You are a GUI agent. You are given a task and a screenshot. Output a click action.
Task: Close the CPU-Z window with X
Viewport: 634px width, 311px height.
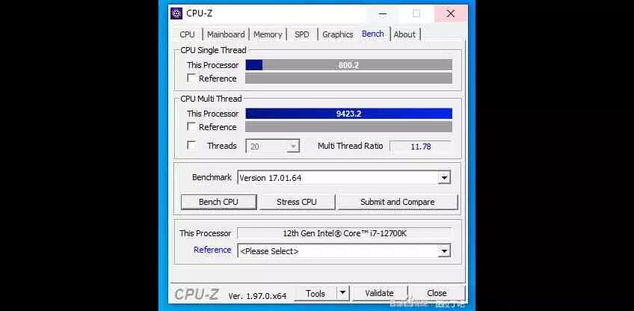tap(450, 13)
